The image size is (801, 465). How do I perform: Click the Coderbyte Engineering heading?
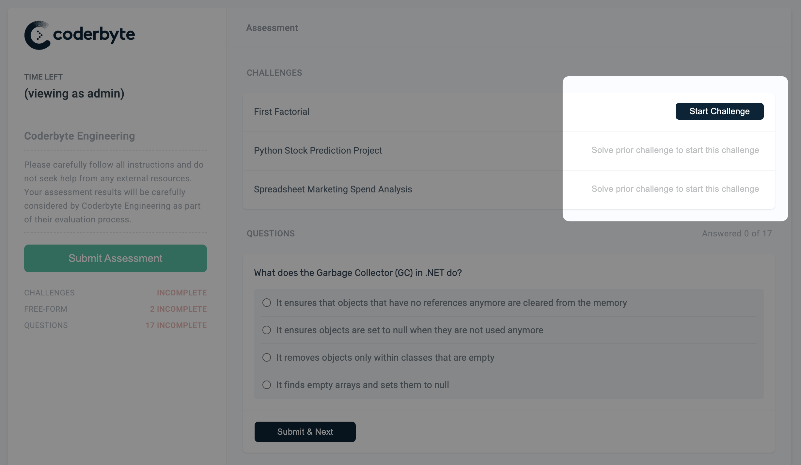pyautogui.click(x=79, y=136)
